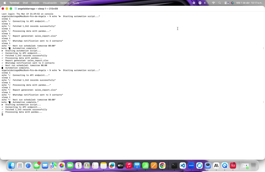
Task: Click the screen recording stop indicator in menu bar
Action: [194, 3]
